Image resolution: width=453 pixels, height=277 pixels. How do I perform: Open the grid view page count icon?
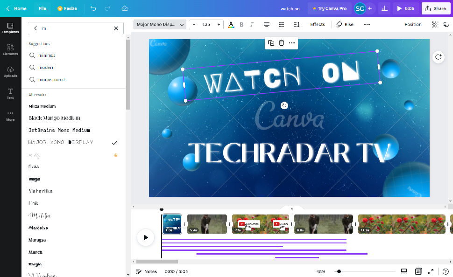point(418,271)
